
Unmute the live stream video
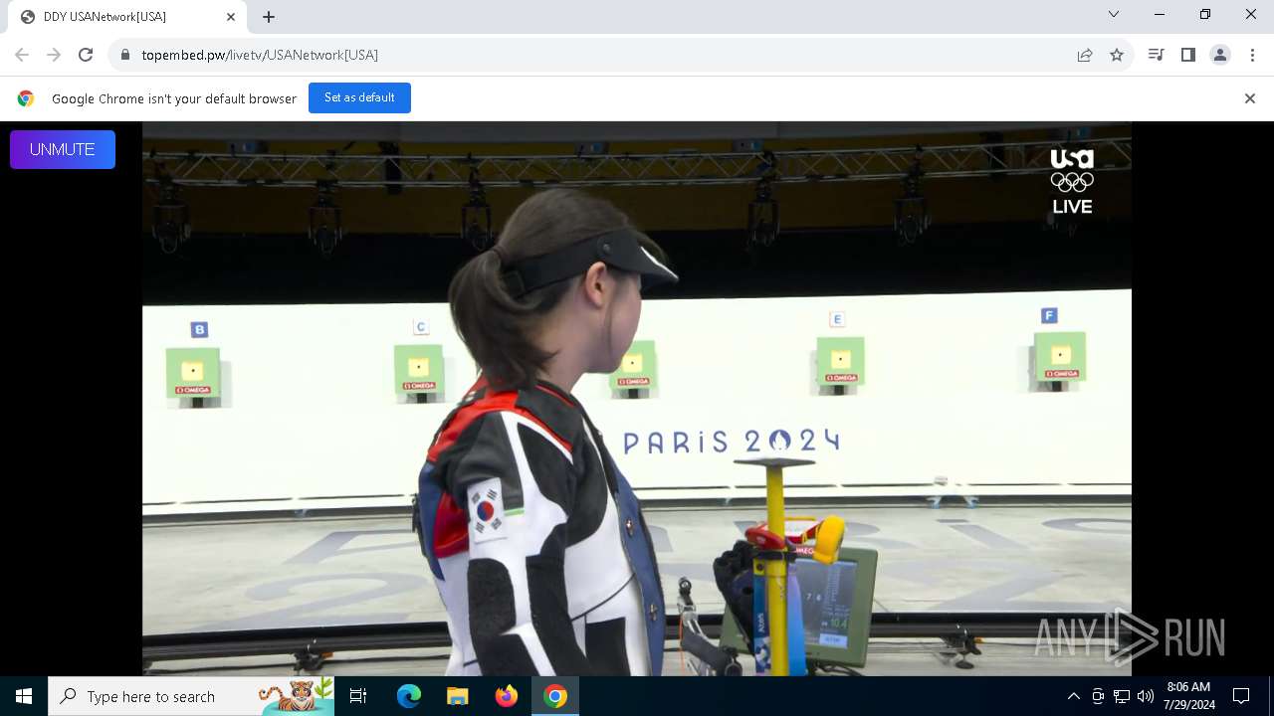(x=63, y=149)
